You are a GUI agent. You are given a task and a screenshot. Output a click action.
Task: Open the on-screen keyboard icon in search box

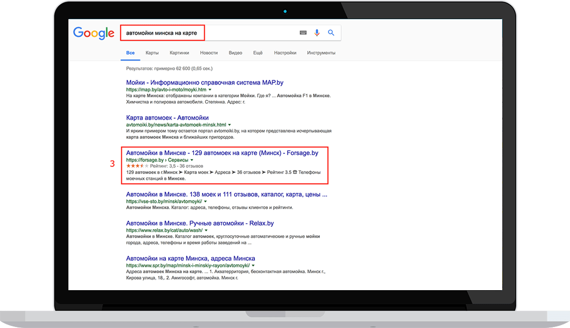(303, 33)
